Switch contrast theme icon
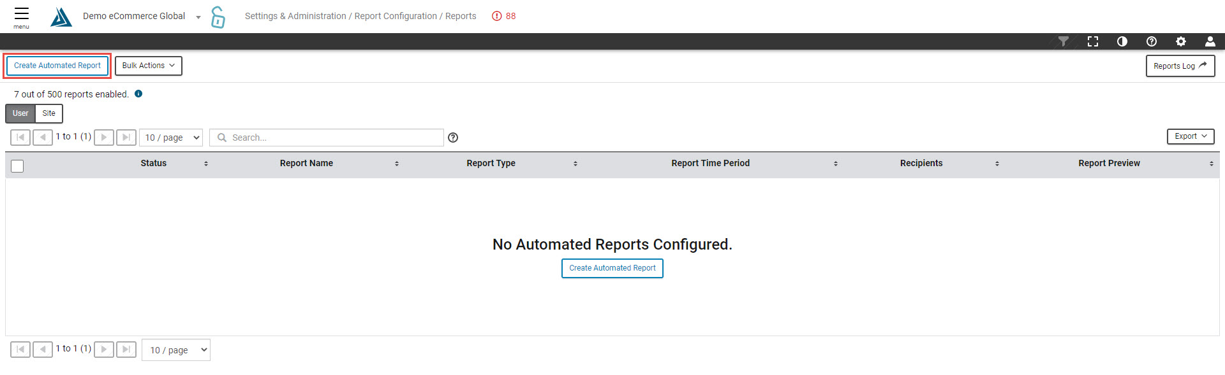1225x375 pixels. (x=1122, y=41)
